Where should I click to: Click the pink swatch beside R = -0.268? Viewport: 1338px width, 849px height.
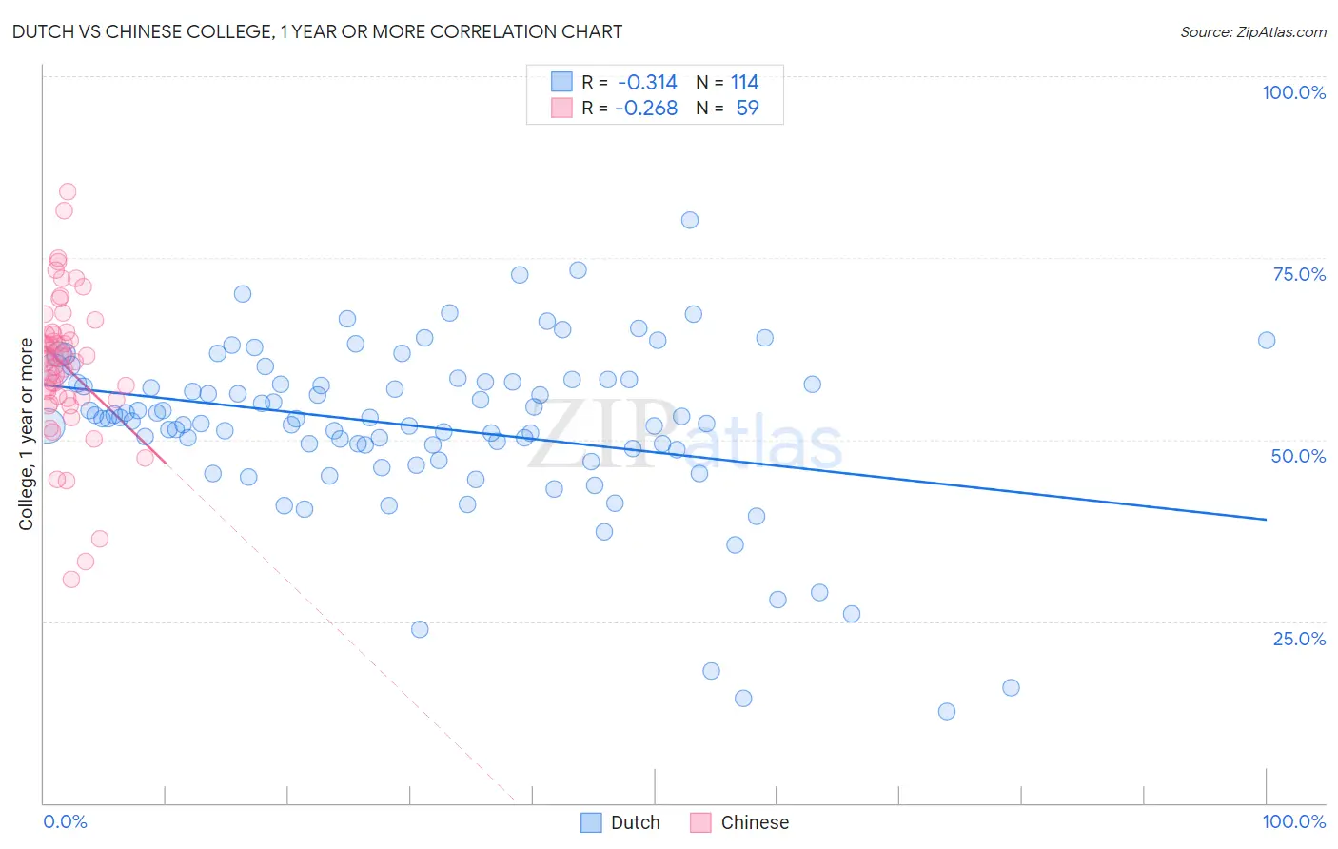[562, 108]
